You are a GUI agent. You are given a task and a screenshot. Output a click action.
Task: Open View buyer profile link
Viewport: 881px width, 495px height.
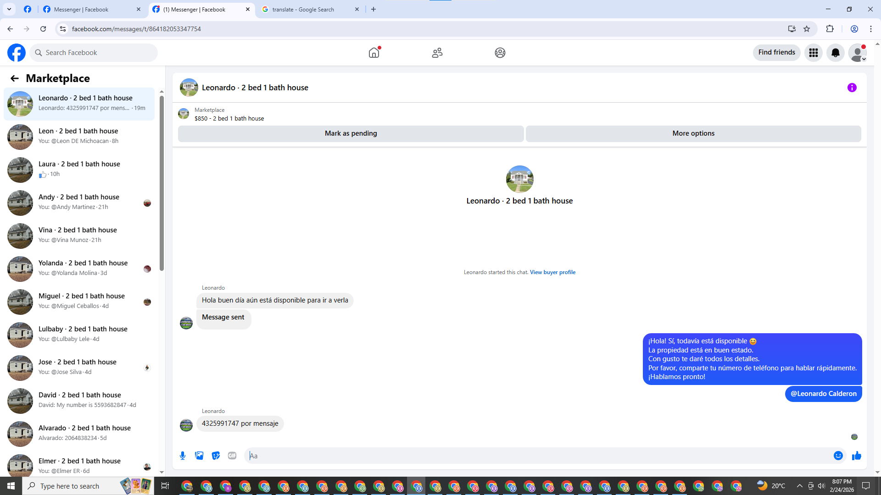pyautogui.click(x=552, y=272)
